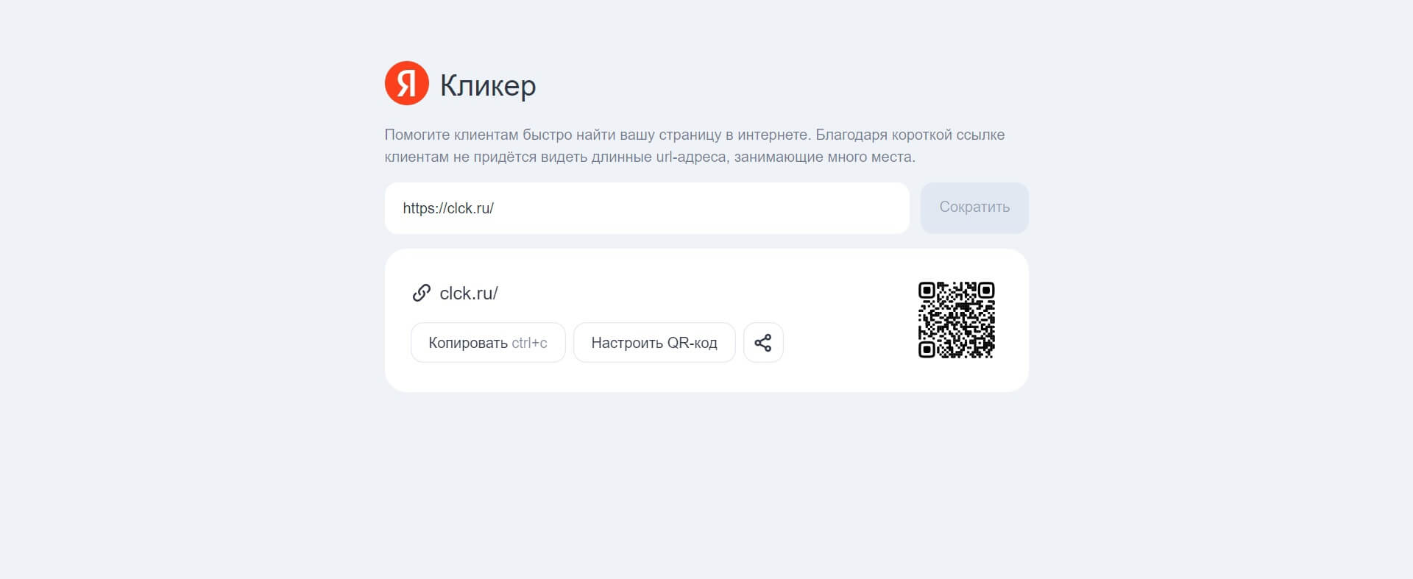Click the shortened clck.ru/ link text
Viewport: 1413px width, 579px height.
pyautogui.click(x=469, y=293)
